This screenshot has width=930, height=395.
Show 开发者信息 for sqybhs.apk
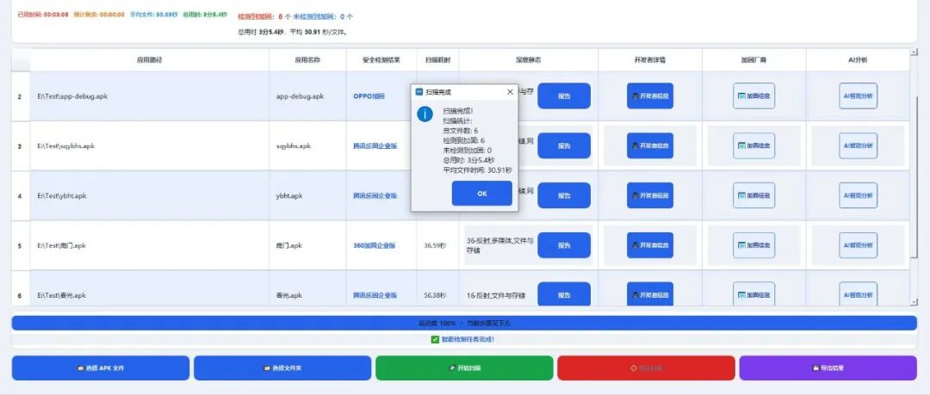[x=650, y=146]
